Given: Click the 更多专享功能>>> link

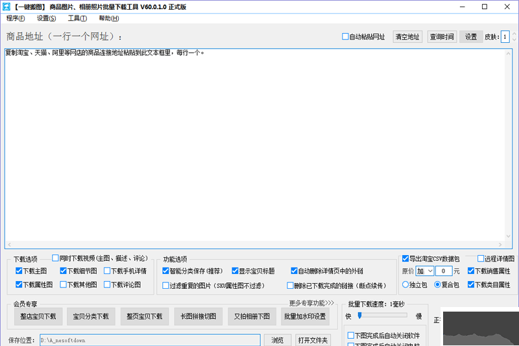Looking at the screenshot, I should point(311,303).
